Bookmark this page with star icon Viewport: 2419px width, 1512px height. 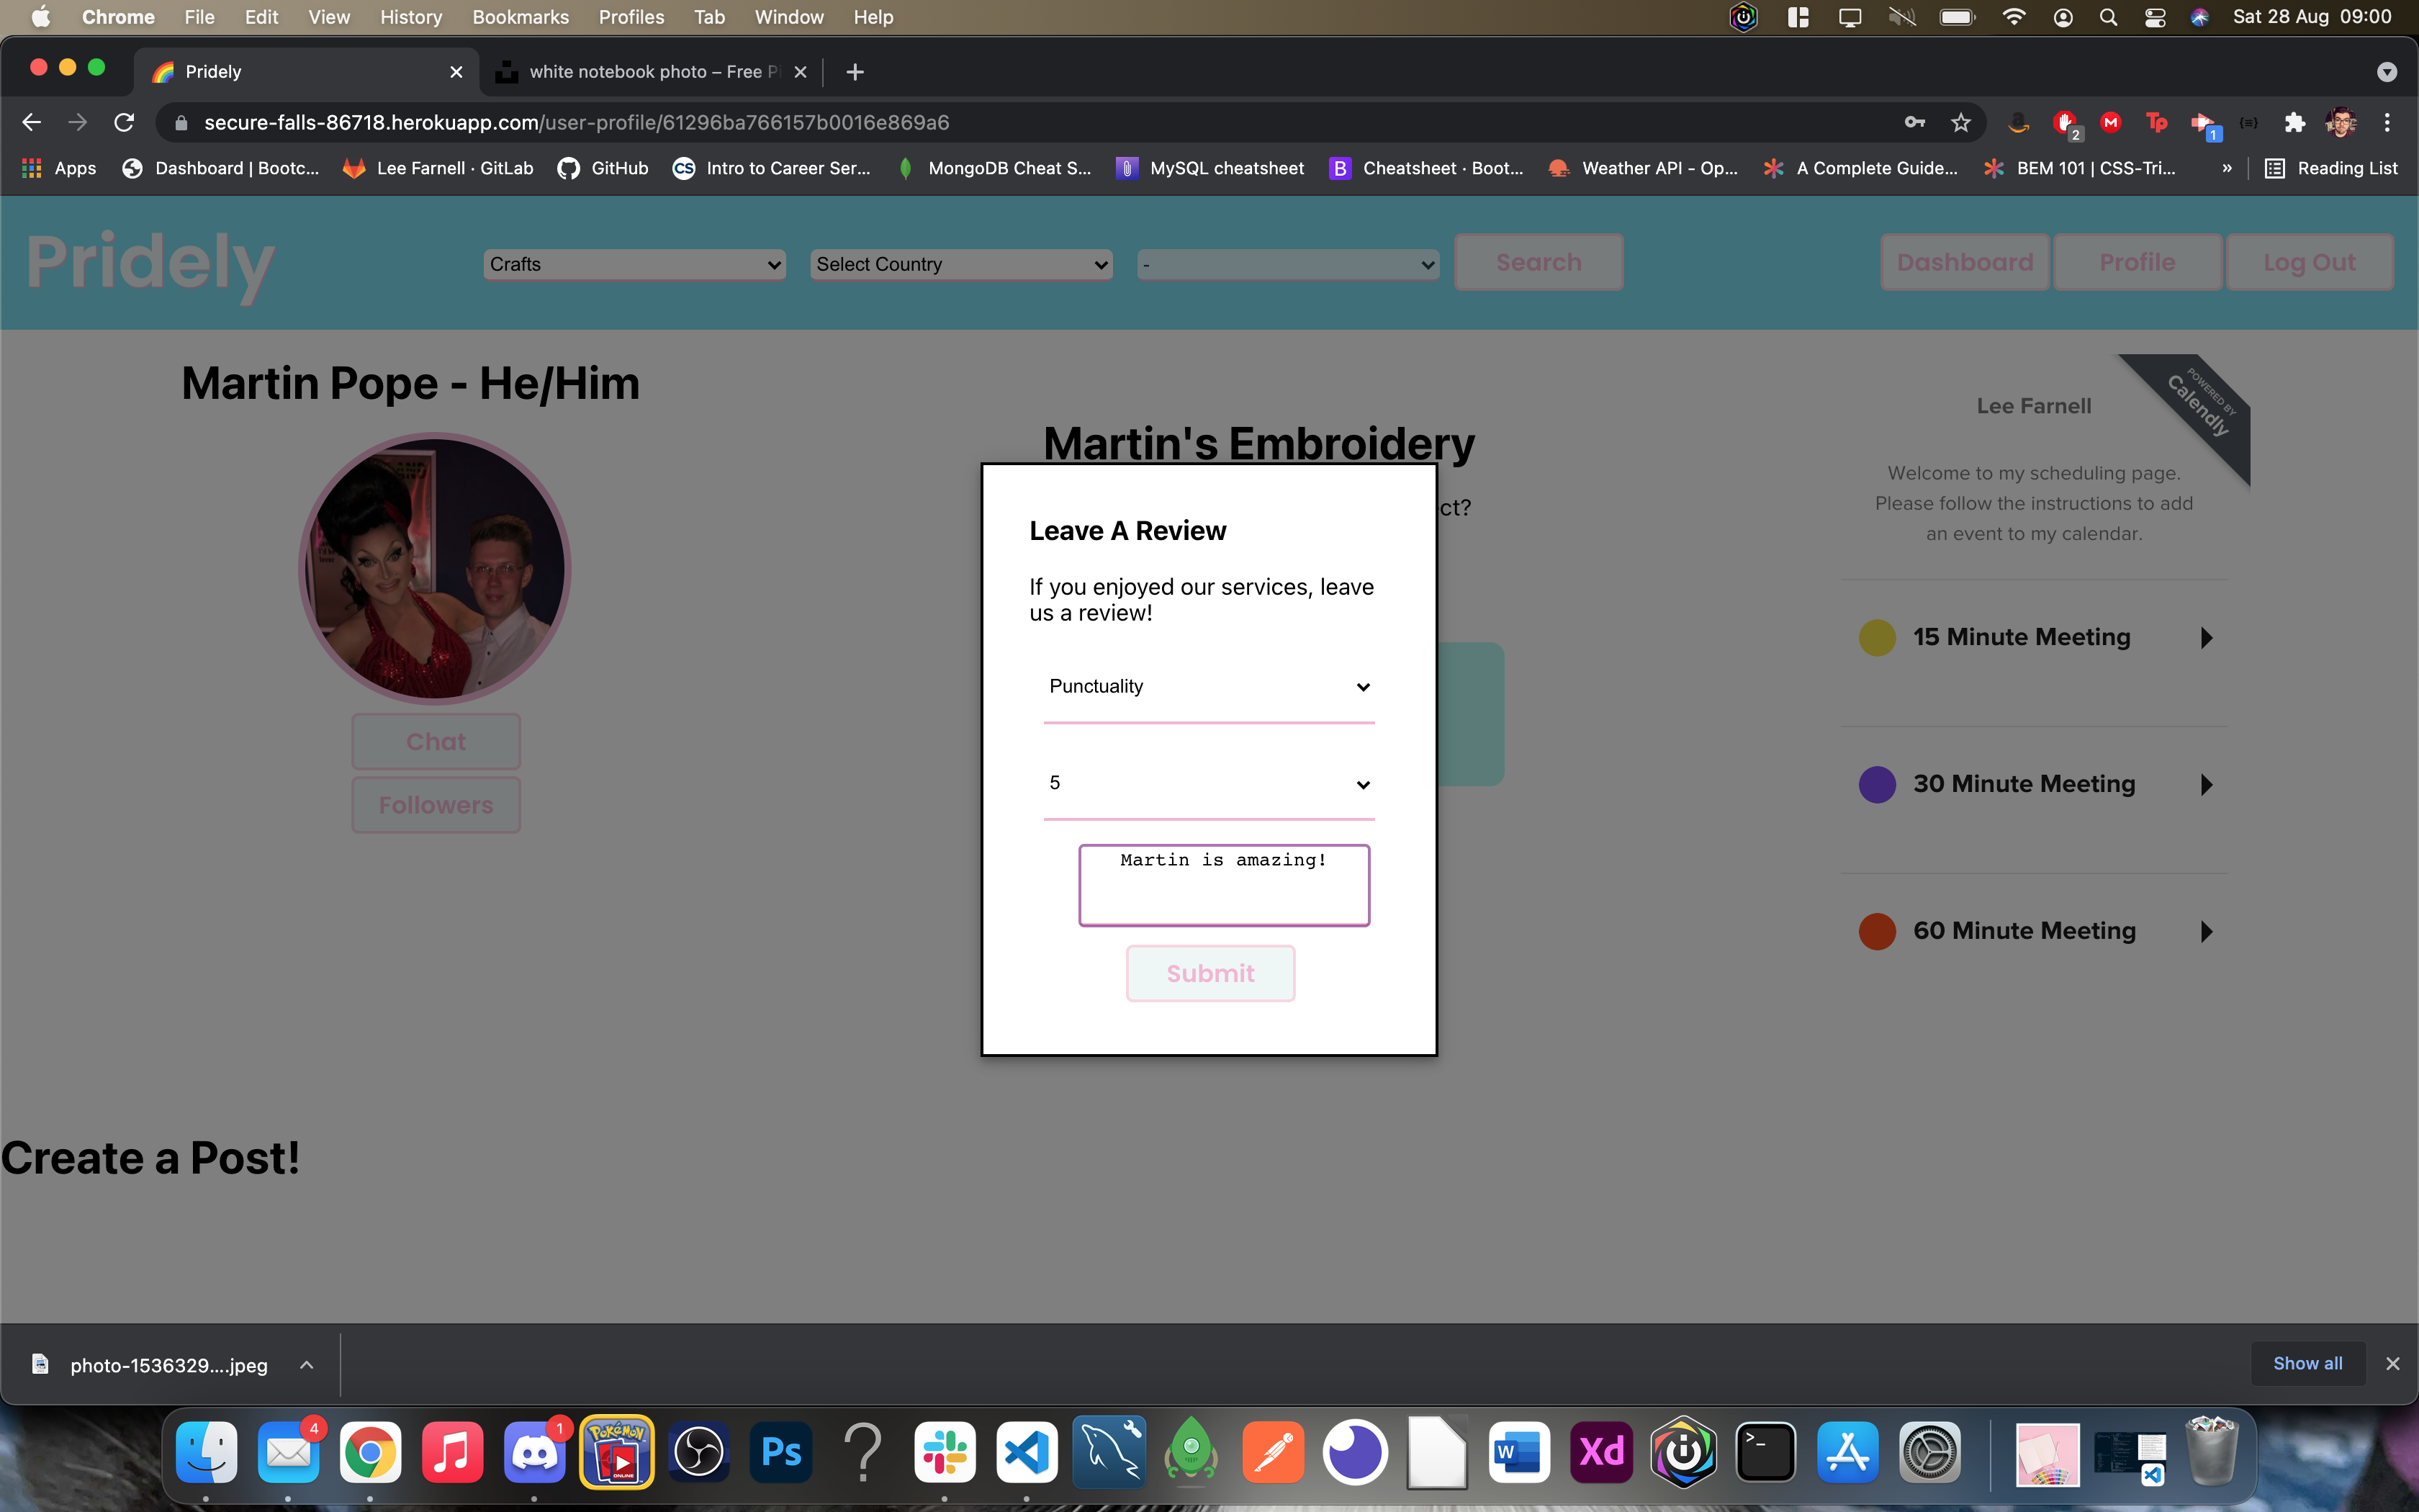pyautogui.click(x=1960, y=122)
